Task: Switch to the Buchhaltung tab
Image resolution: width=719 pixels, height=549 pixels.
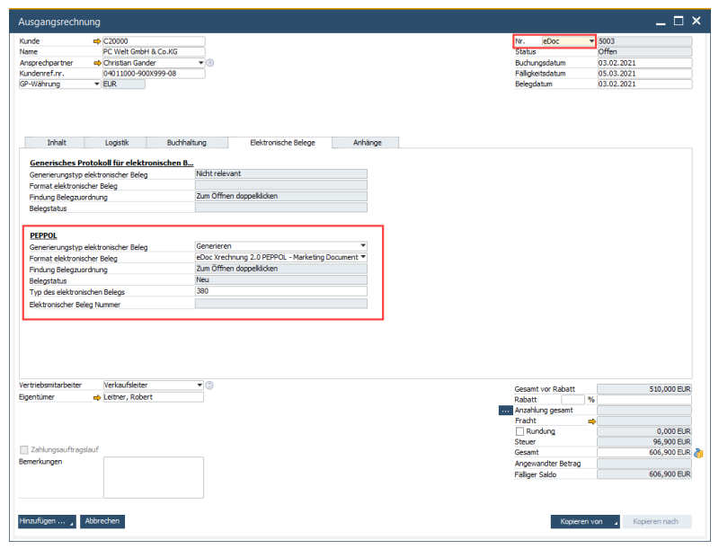Action: 187,143
